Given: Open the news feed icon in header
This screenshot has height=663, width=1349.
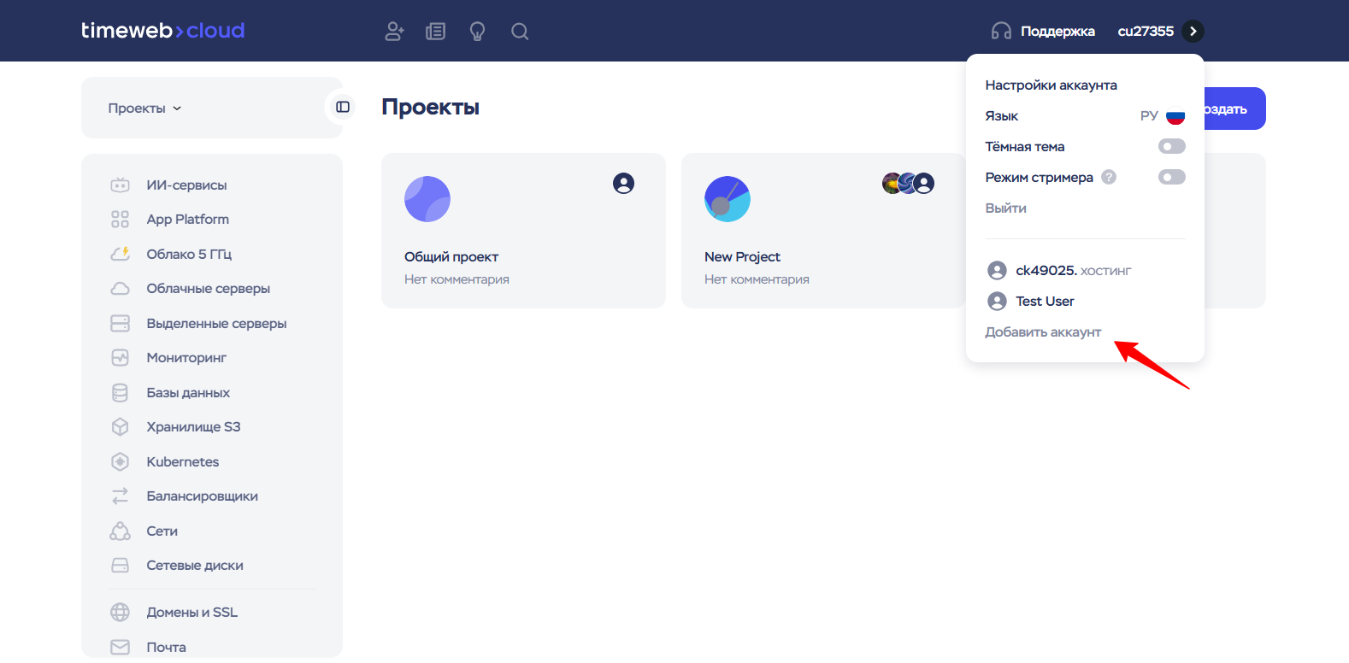Looking at the screenshot, I should 436,32.
